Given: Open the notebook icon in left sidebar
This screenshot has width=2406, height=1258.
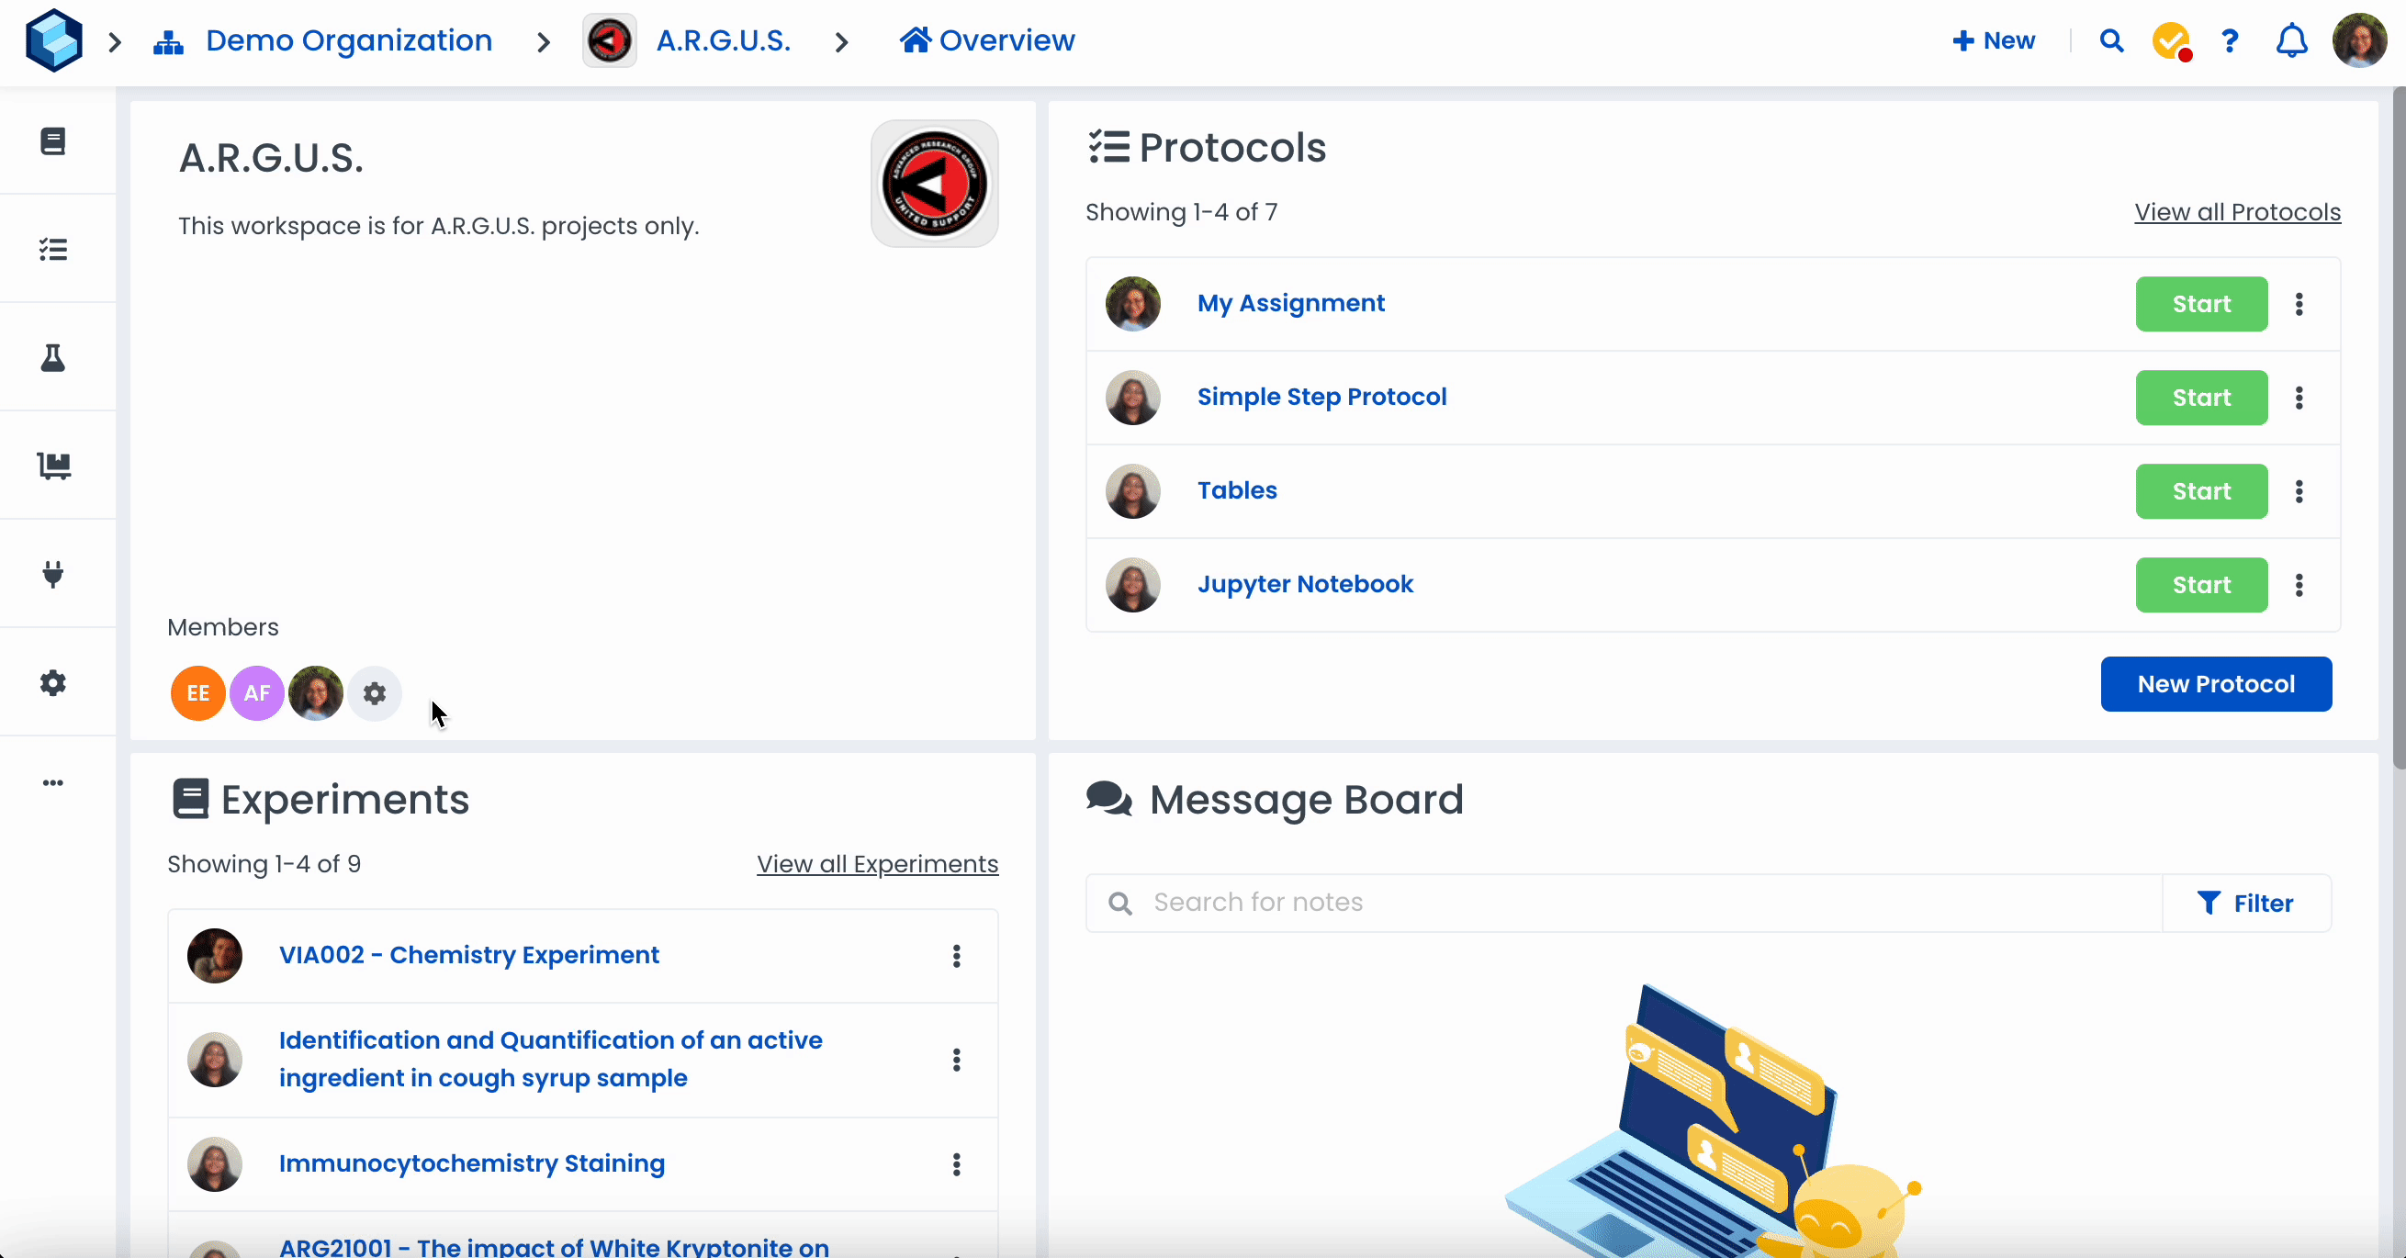Looking at the screenshot, I should [x=53, y=141].
